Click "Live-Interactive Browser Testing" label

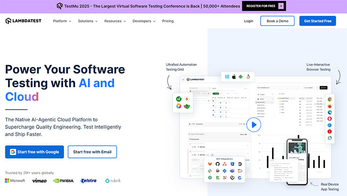318,67
